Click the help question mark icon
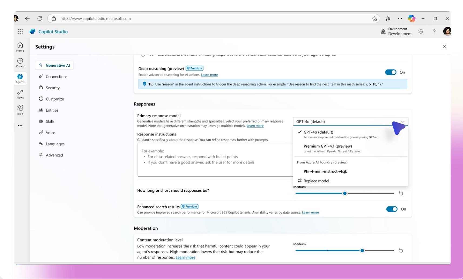This screenshot has width=463, height=279. [x=434, y=32]
